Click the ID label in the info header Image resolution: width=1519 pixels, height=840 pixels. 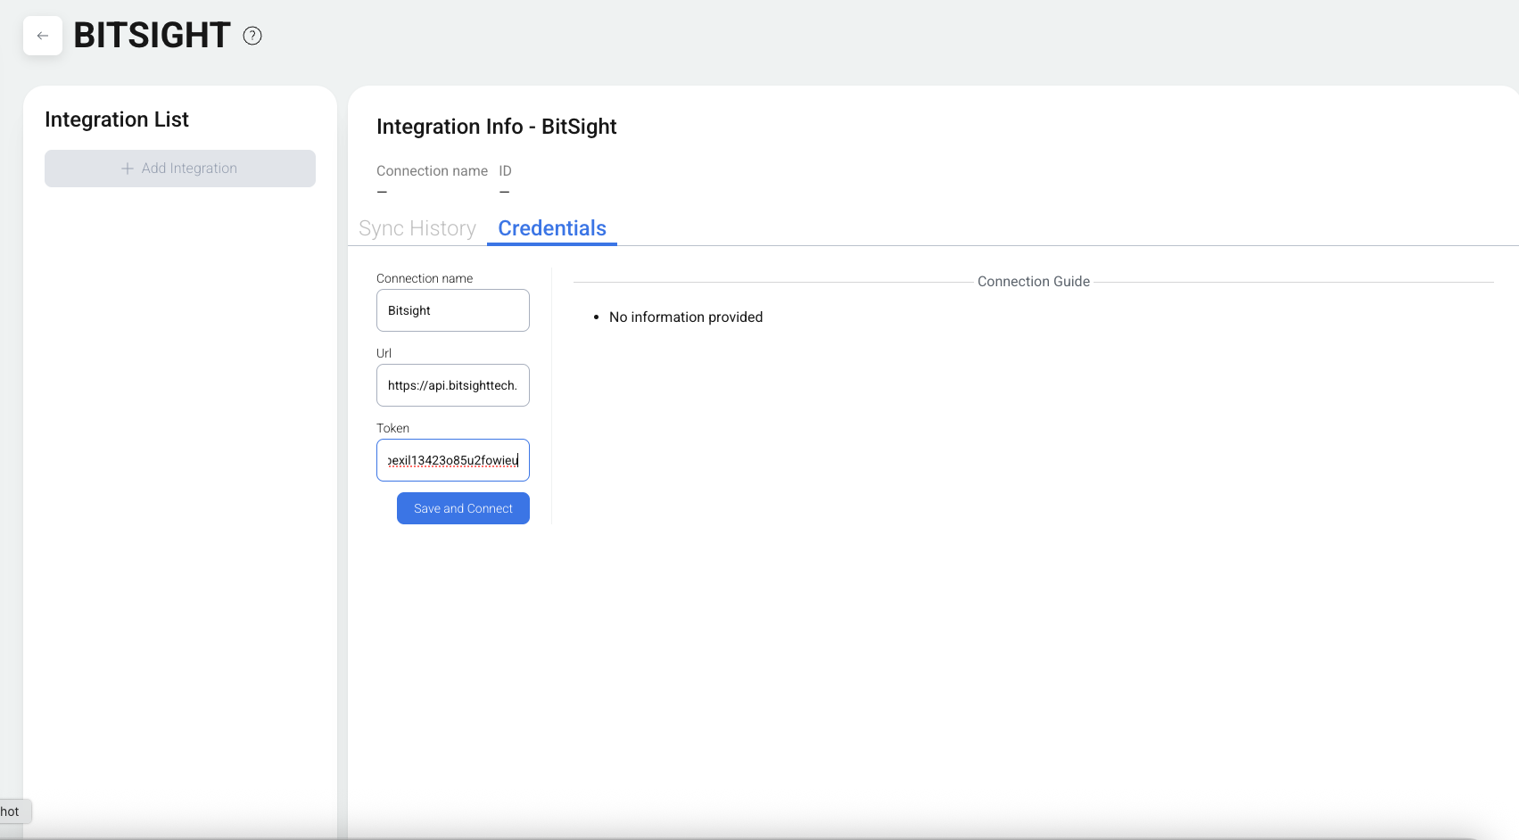point(505,170)
